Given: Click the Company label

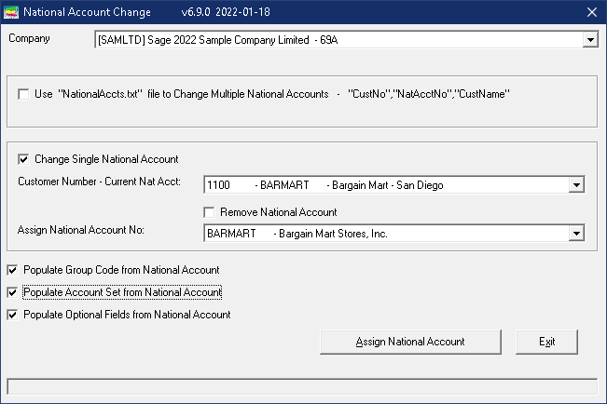Looking at the screenshot, I should click(x=30, y=38).
